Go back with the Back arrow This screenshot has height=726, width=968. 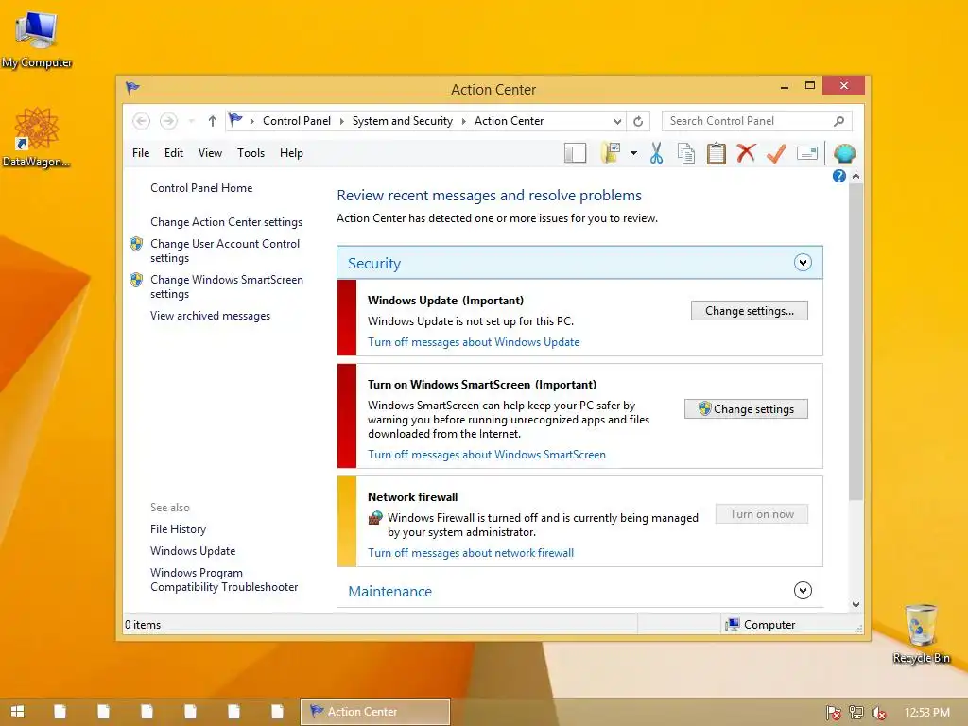pos(142,121)
